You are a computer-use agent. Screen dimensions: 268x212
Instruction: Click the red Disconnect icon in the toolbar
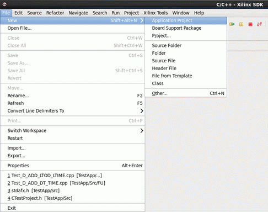260,24
